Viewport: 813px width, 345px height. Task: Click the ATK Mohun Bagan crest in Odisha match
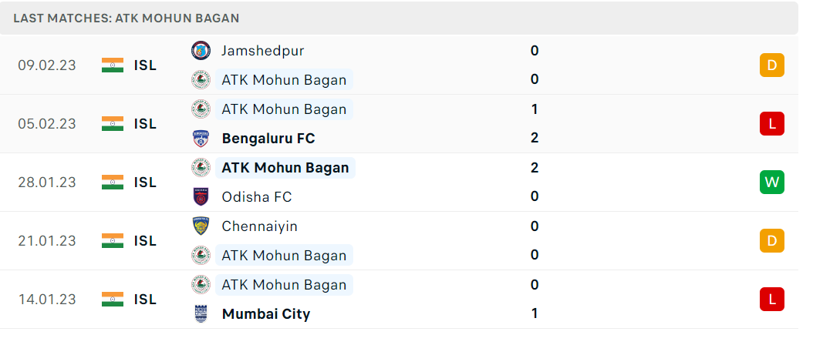(201, 168)
